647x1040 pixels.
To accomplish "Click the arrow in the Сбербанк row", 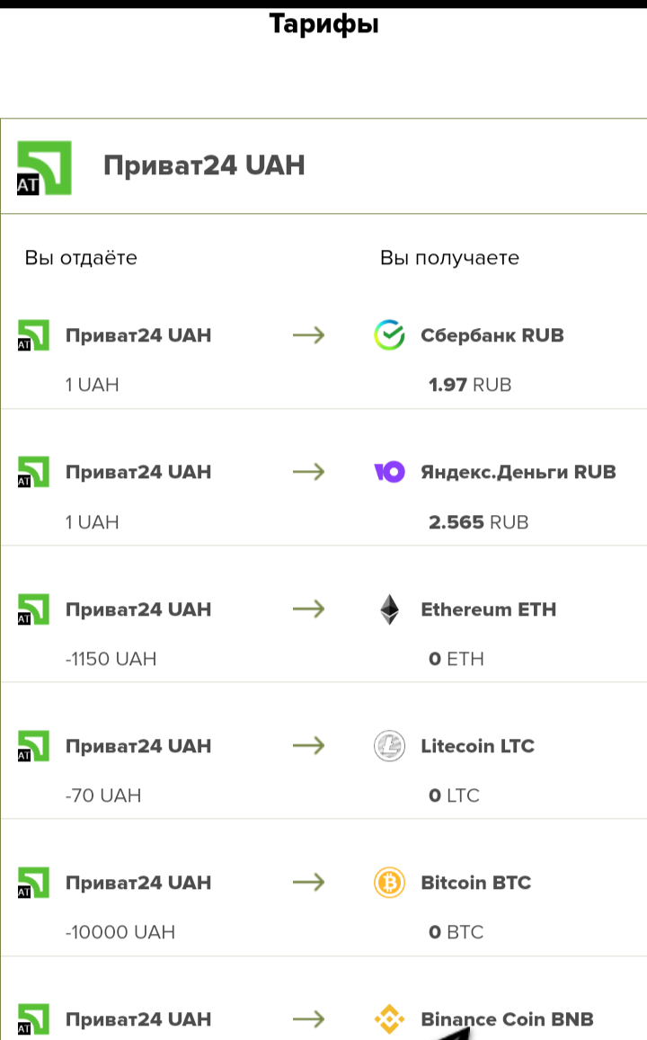I will pyautogui.click(x=308, y=335).
